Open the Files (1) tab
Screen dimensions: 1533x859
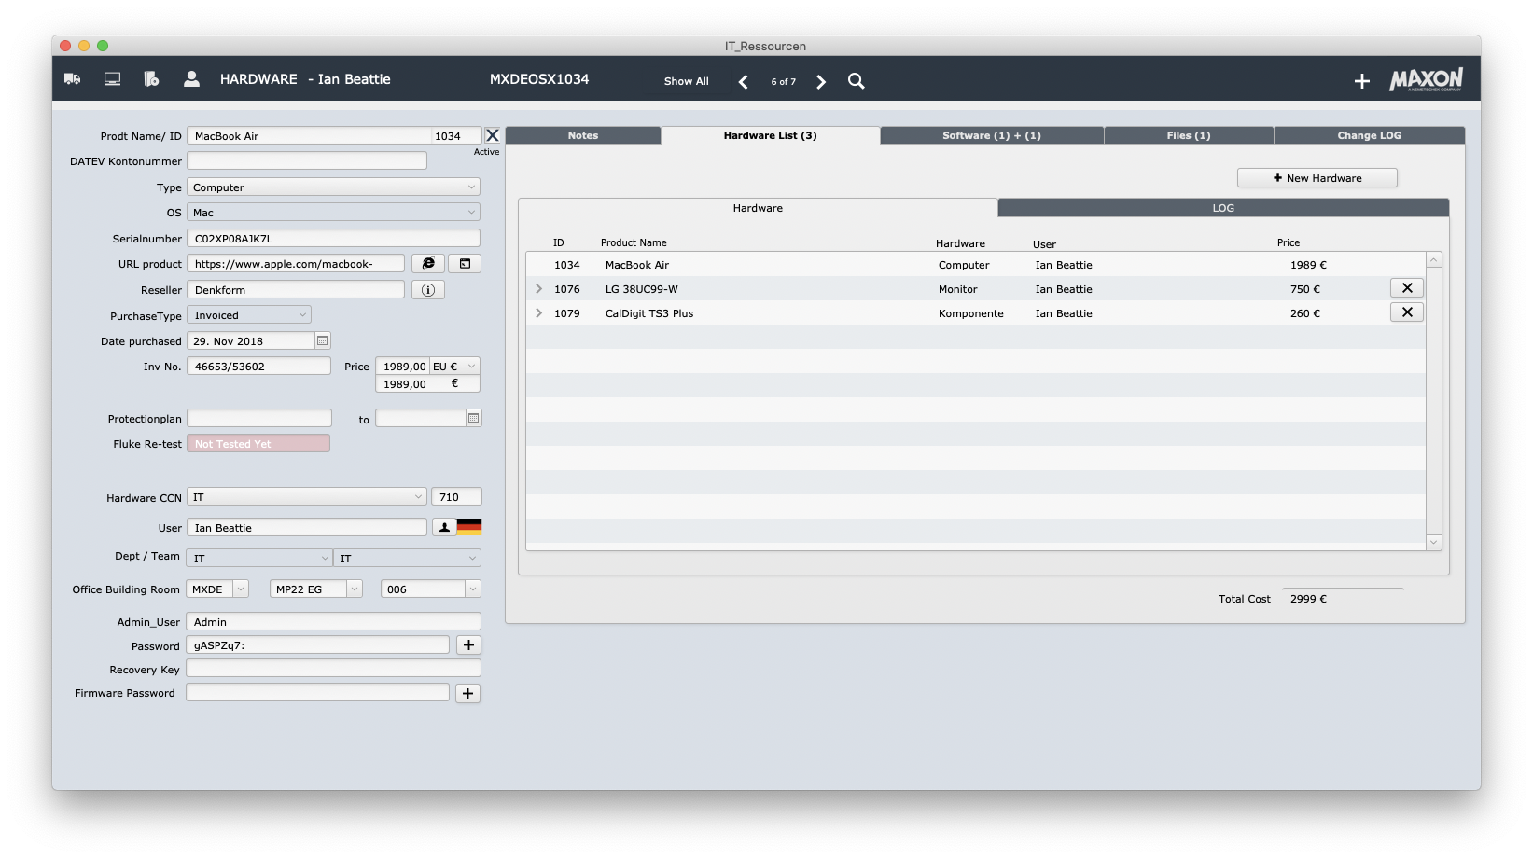pos(1189,135)
